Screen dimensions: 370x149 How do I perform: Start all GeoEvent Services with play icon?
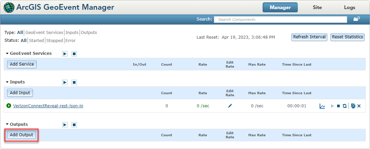click(65, 54)
